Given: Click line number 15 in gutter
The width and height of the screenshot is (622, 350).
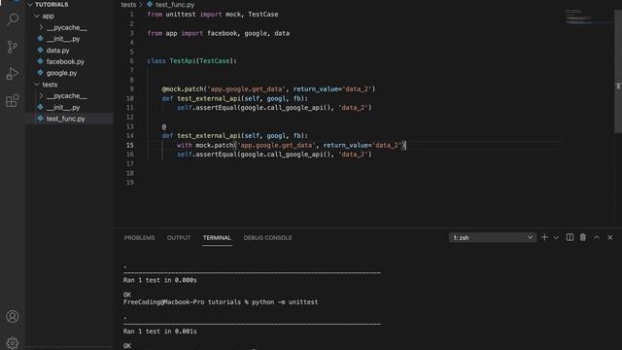Looking at the screenshot, I should pos(129,145).
